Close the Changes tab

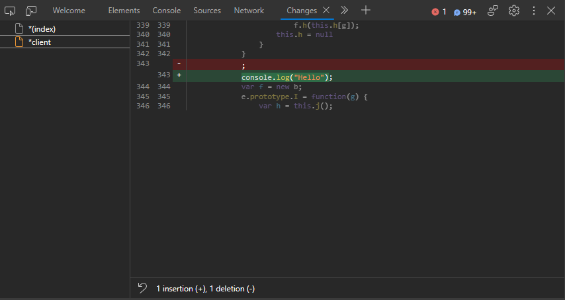326,10
